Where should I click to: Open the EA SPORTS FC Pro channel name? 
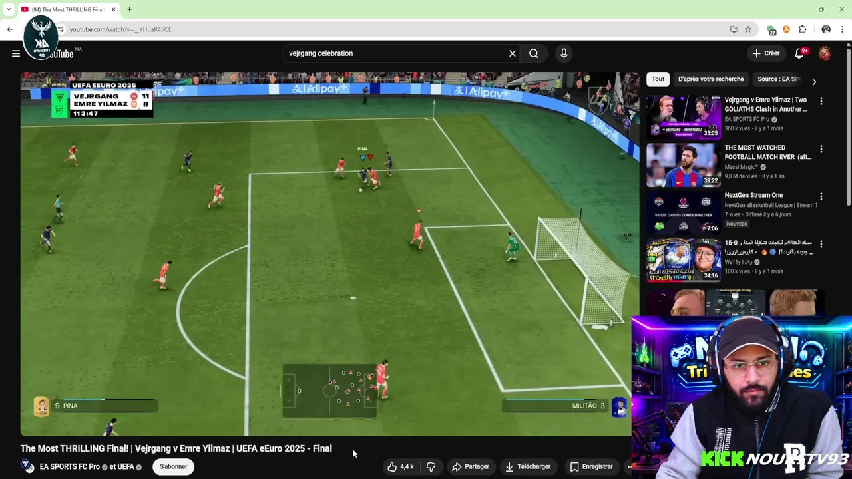tap(70, 466)
